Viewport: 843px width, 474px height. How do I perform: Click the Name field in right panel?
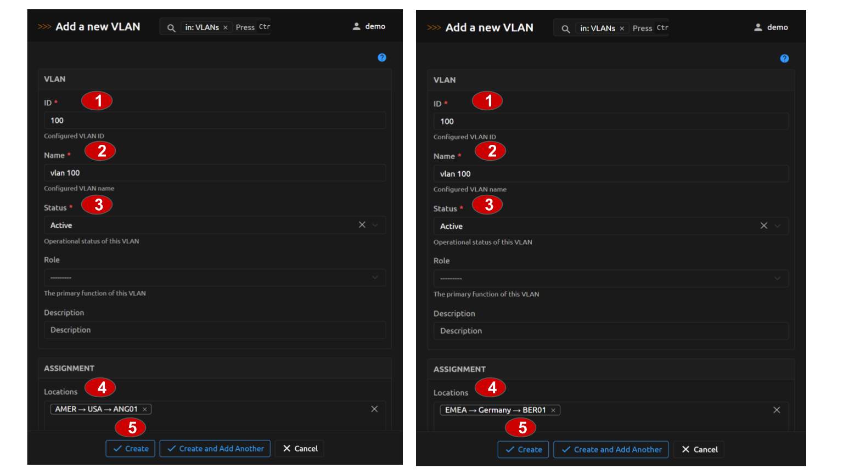(x=610, y=174)
